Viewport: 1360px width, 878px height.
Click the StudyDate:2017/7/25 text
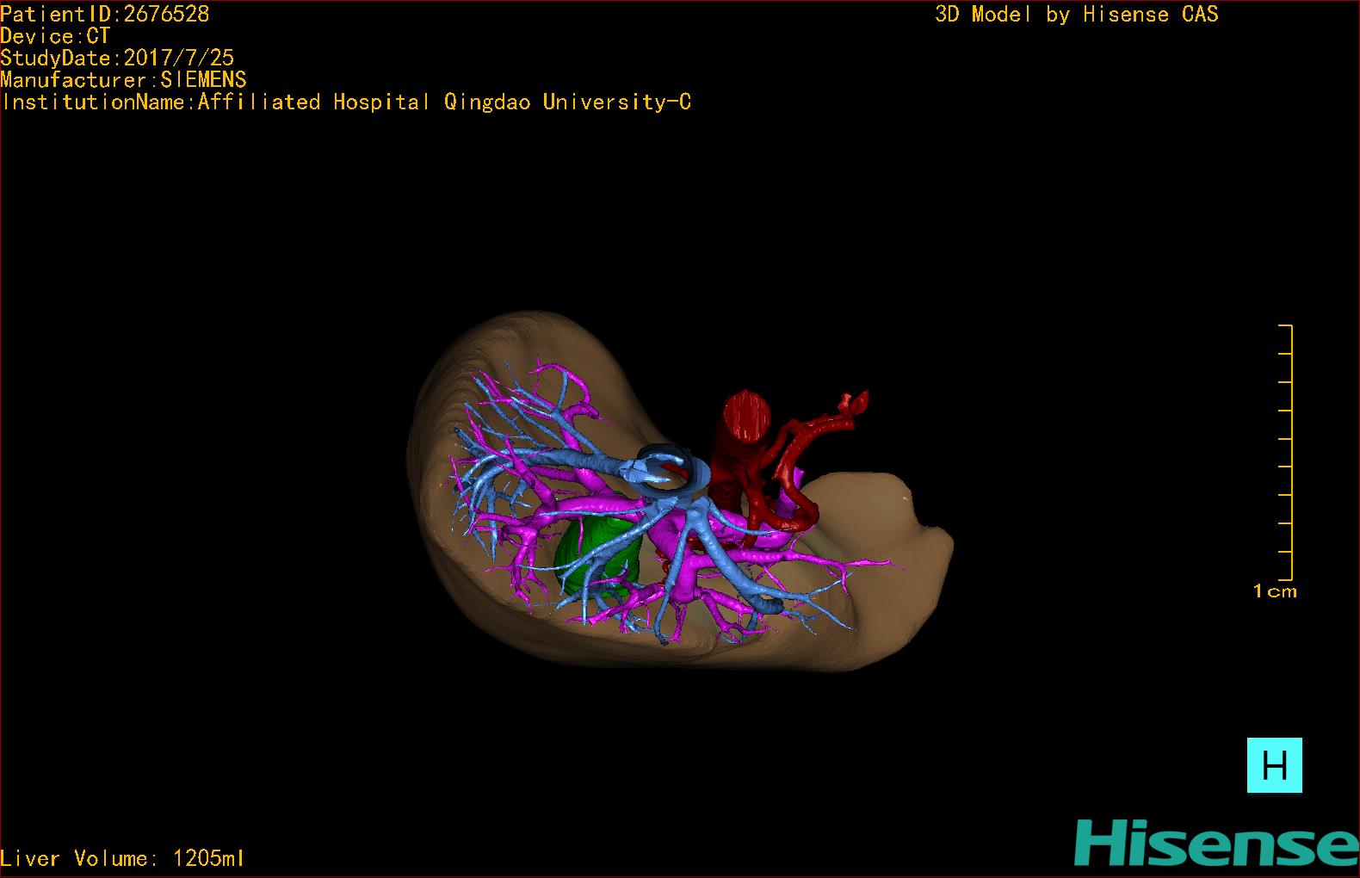pos(117,58)
